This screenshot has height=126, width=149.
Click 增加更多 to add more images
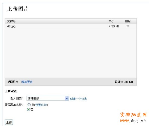[x=27, y=82]
